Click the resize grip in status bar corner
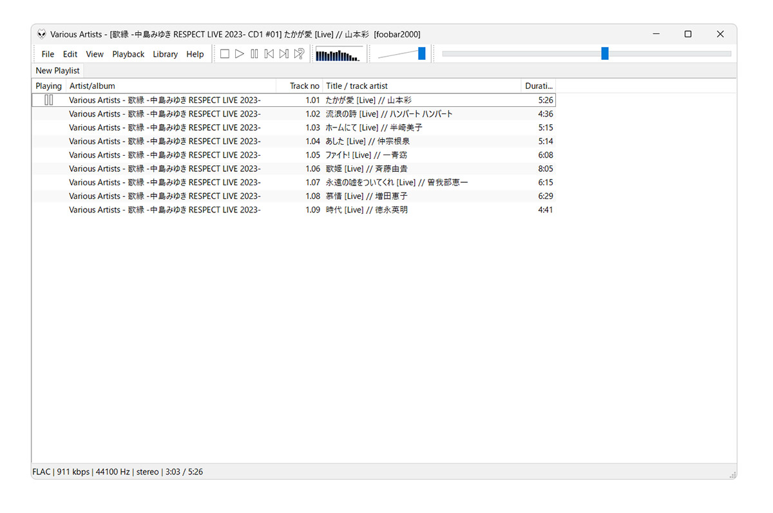The height and width of the screenshot is (513, 773). tap(732, 475)
